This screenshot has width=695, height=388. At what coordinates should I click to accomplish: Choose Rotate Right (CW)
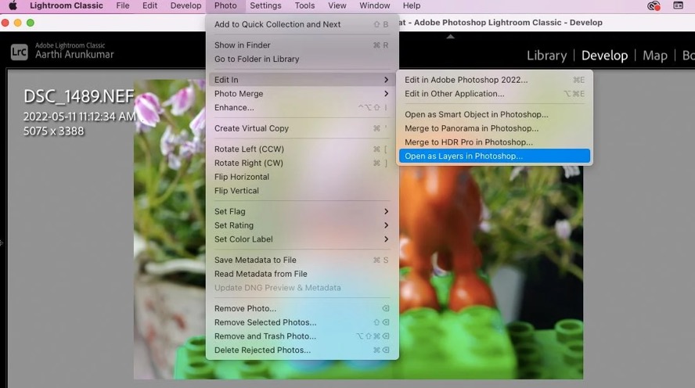pyautogui.click(x=301, y=163)
